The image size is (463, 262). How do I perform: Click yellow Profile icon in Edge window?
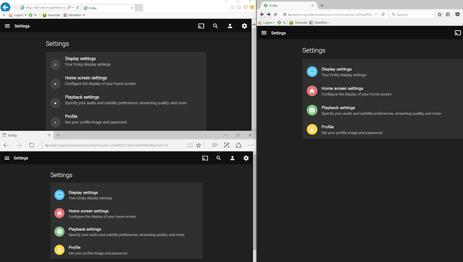pyautogui.click(x=59, y=250)
